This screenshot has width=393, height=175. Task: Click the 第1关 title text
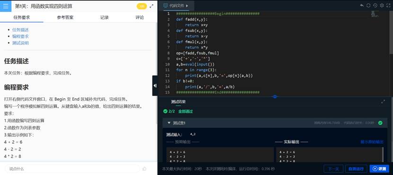tap(44, 6)
